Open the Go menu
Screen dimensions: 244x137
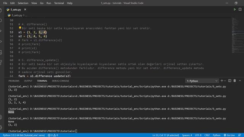[x=42, y=3]
